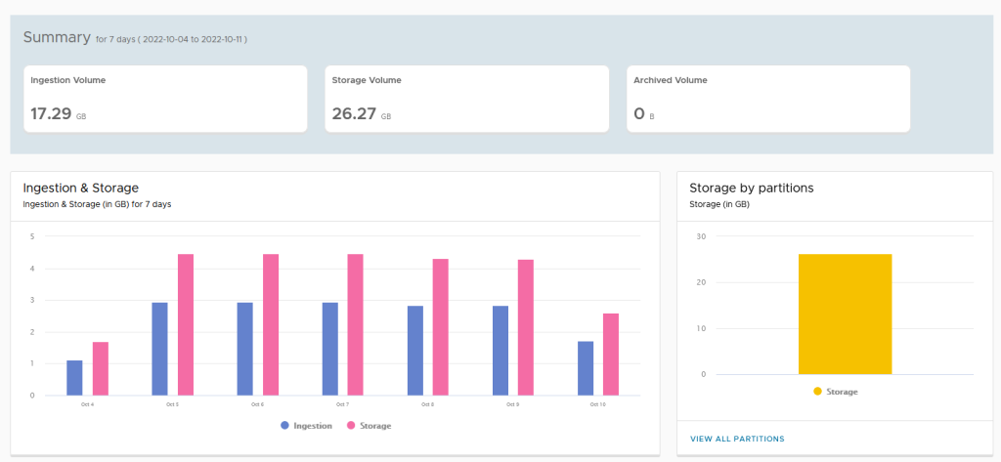
Task: Click the pink Storage bar for Oct 4
Action: click(x=101, y=368)
